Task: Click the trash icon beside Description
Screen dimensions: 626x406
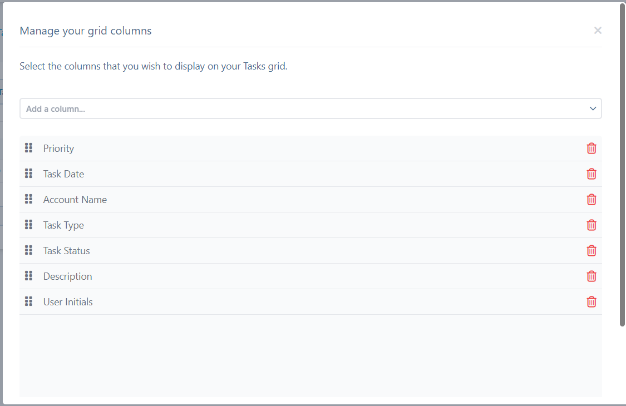Action: click(x=592, y=276)
